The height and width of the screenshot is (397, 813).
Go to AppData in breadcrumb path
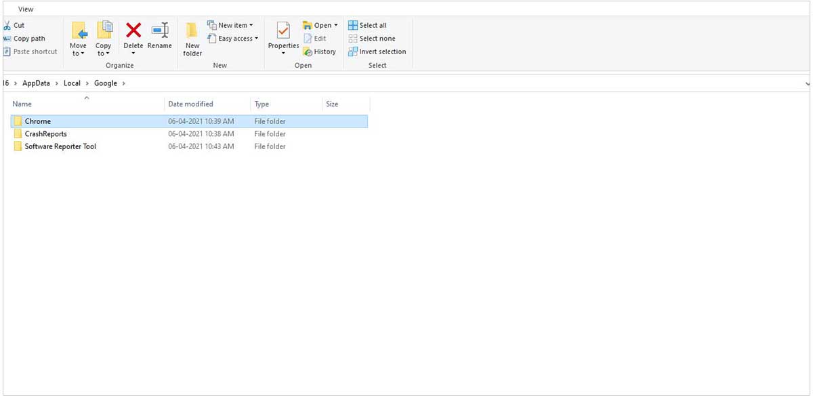pyautogui.click(x=36, y=83)
